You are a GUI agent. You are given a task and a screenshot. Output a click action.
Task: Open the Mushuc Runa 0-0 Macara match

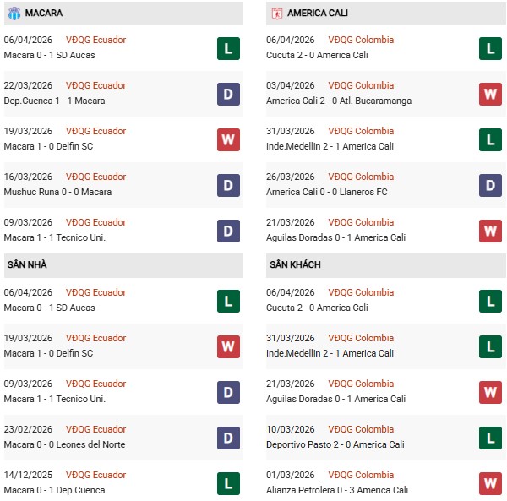[57, 192]
